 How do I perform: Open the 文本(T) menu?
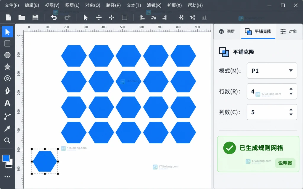(134, 5)
